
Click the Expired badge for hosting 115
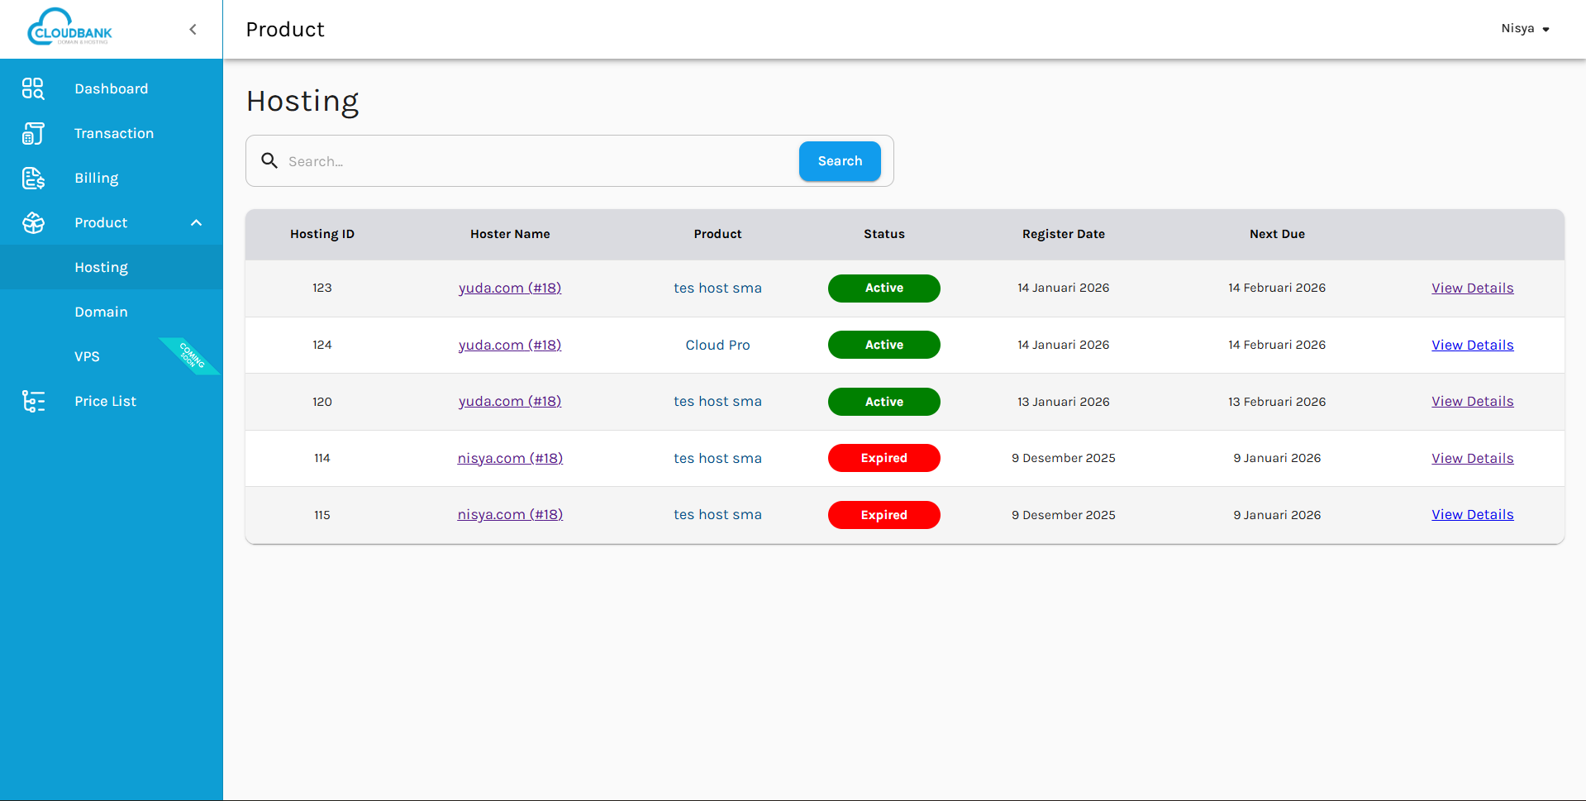[x=883, y=515]
